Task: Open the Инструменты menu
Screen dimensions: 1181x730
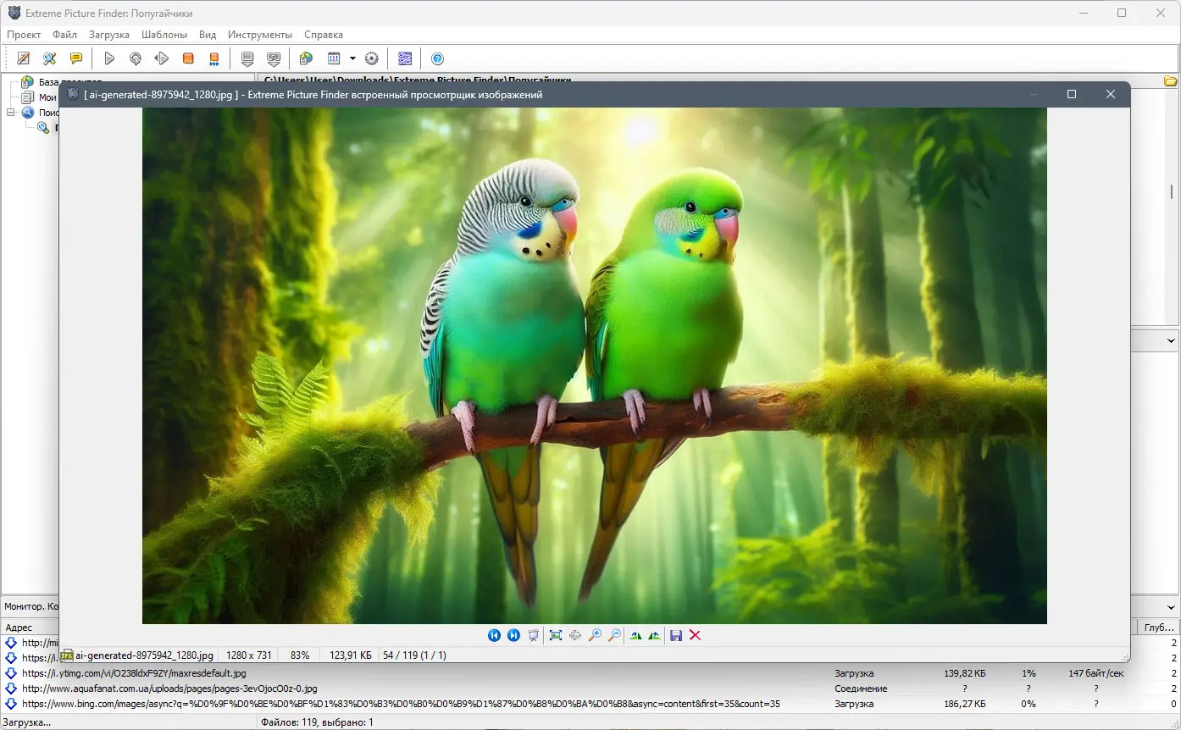Action: [260, 35]
